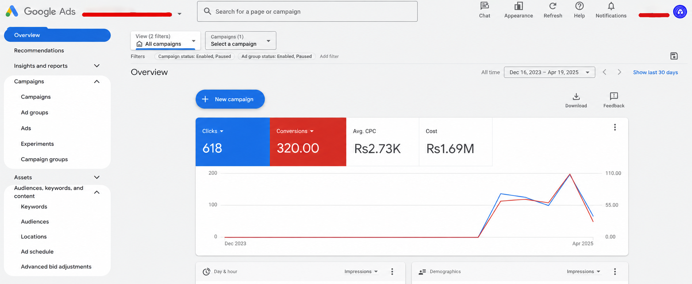Open Select a campaign dropdown

(x=241, y=40)
